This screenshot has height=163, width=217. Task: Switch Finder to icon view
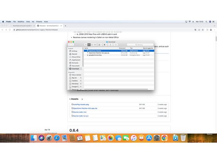click(x=86, y=45)
